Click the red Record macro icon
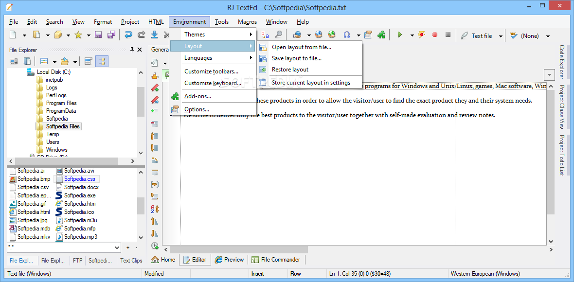The height and width of the screenshot is (282, 574). coord(435,35)
